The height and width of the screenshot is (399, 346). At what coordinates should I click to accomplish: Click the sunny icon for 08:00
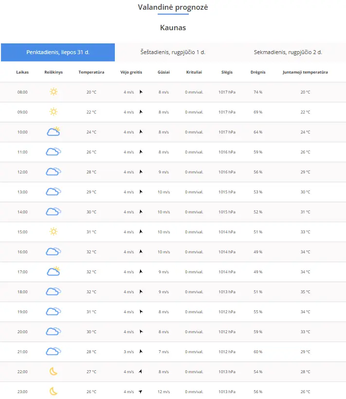click(x=54, y=92)
